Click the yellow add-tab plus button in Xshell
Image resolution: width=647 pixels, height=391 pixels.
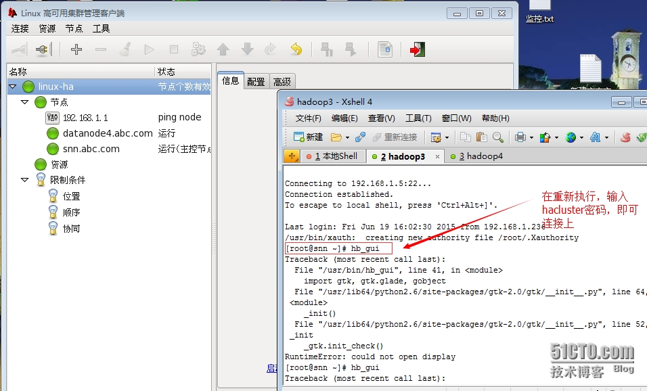tap(292, 156)
